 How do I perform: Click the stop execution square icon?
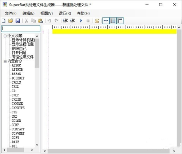click(88, 21)
